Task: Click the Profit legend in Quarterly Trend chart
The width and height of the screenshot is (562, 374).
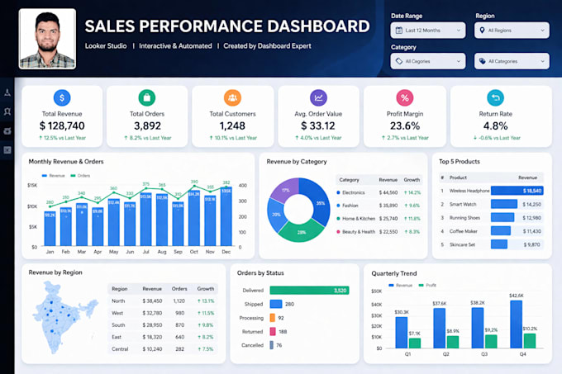Action: tap(427, 285)
